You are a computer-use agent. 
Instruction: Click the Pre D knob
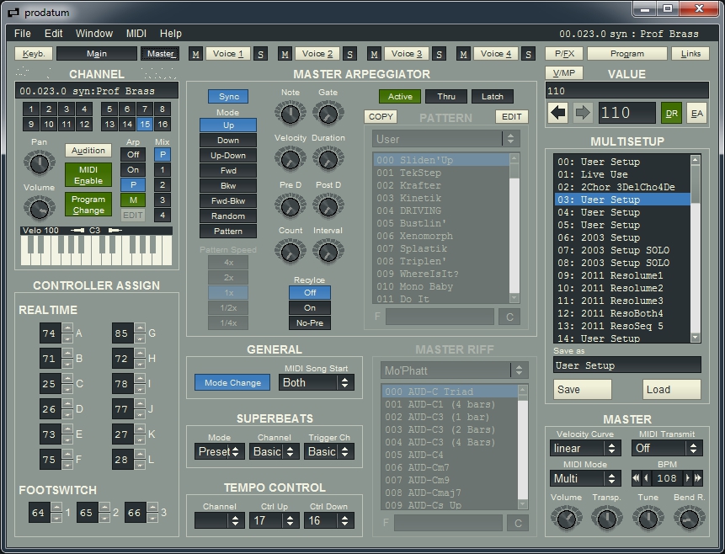point(291,205)
